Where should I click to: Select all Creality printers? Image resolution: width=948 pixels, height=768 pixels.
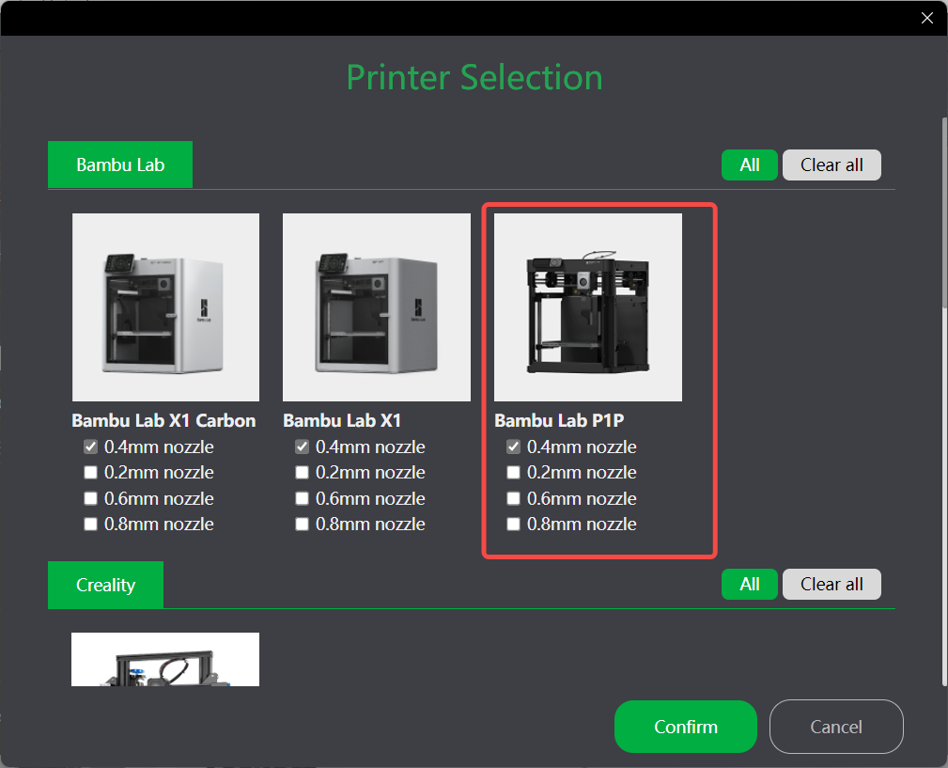point(750,584)
